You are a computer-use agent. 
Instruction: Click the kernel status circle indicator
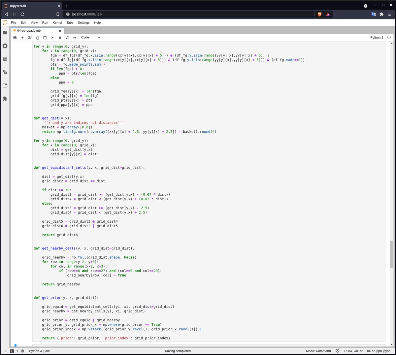tap(389, 38)
